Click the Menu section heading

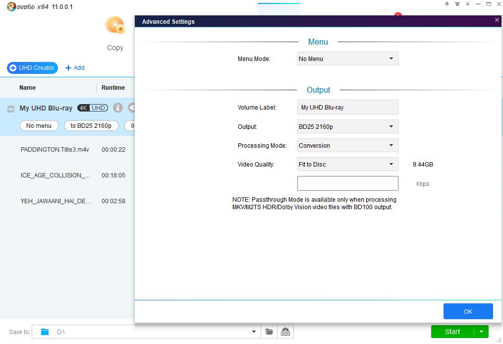(x=318, y=42)
